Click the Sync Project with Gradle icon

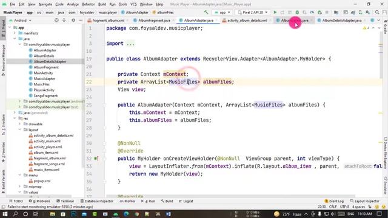click(353, 12)
